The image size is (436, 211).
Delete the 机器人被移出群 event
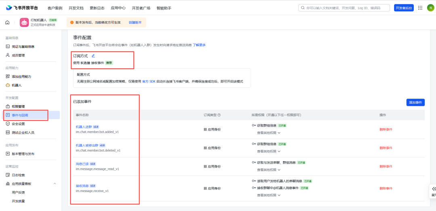point(386,148)
